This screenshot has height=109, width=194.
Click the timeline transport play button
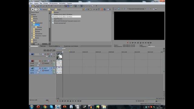coord(65,101)
